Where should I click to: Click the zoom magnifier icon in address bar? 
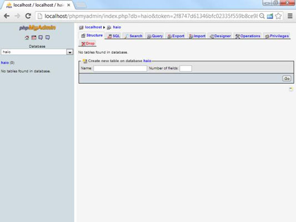click(262, 16)
